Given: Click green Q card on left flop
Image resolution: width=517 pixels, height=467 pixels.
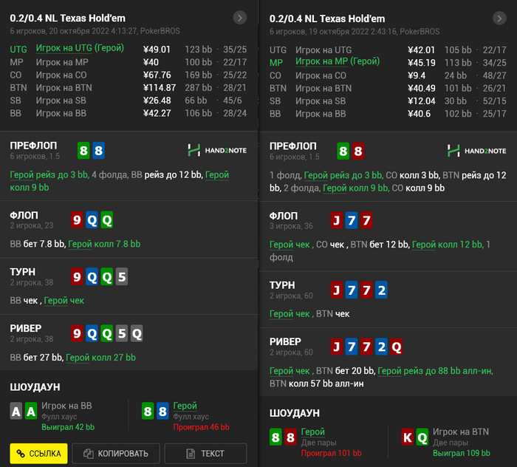Looking at the screenshot, I should [107, 220].
